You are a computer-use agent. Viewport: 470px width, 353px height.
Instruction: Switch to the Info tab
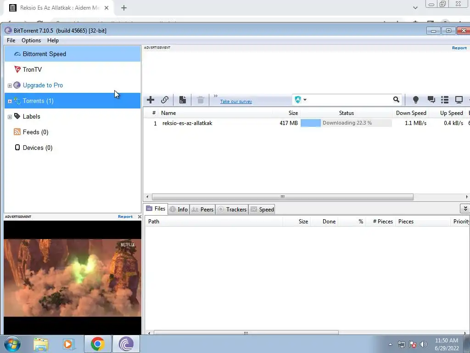click(x=179, y=210)
